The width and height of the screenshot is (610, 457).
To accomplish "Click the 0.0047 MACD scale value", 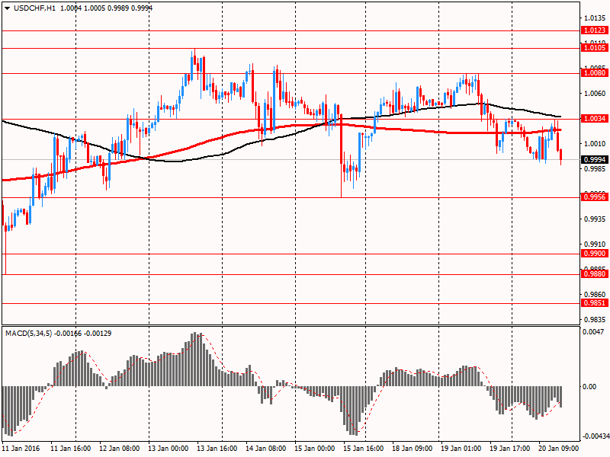I will 594,334.
